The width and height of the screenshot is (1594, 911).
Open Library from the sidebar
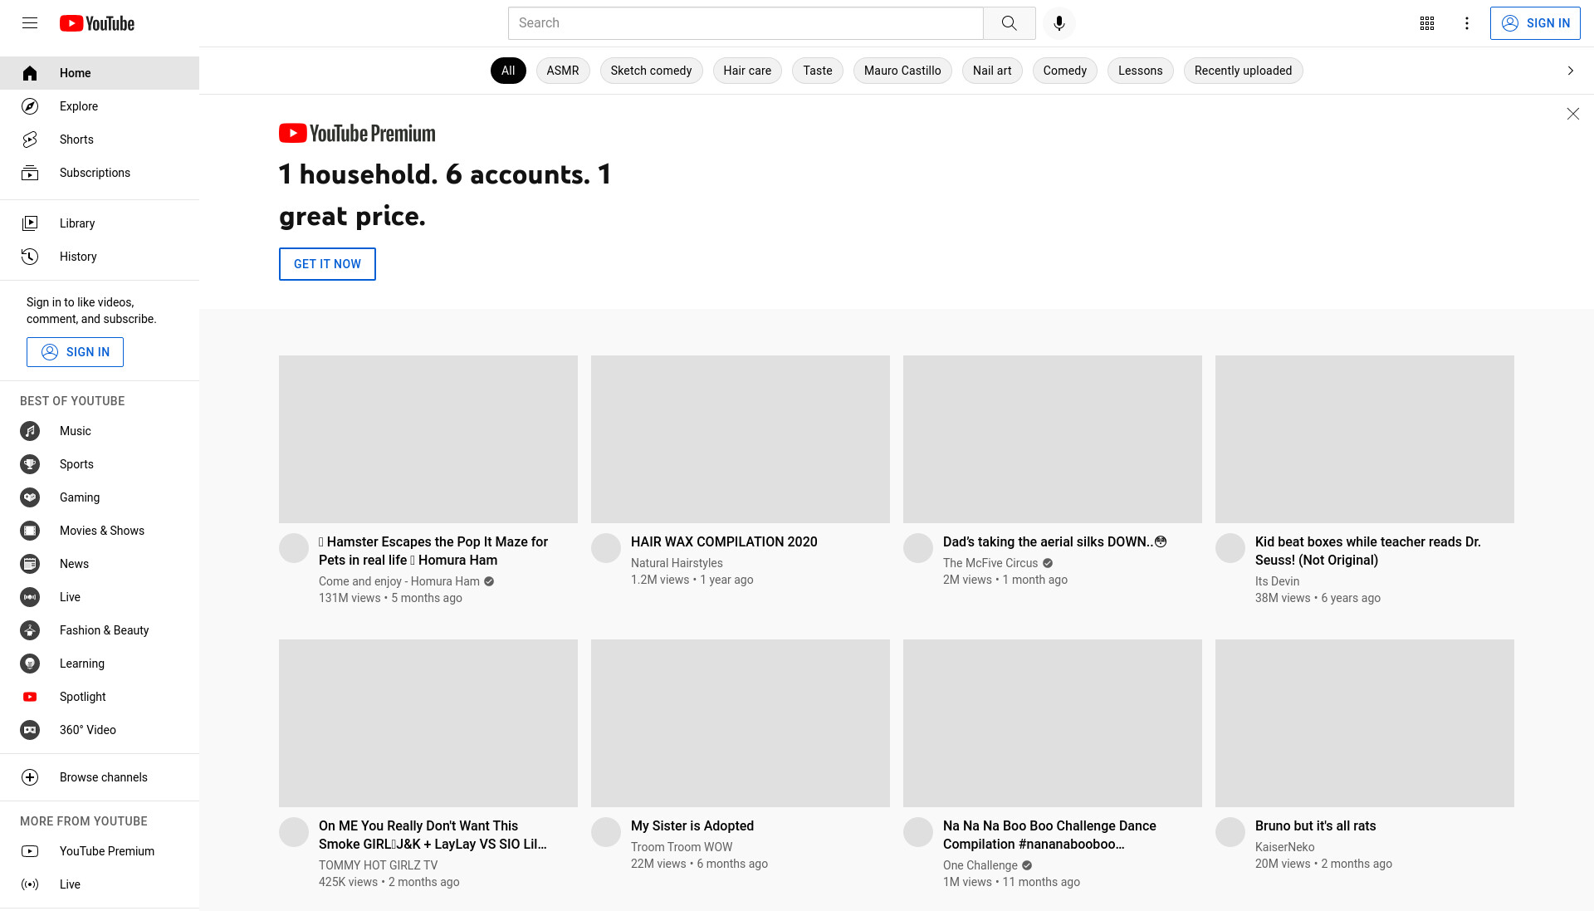(100, 223)
